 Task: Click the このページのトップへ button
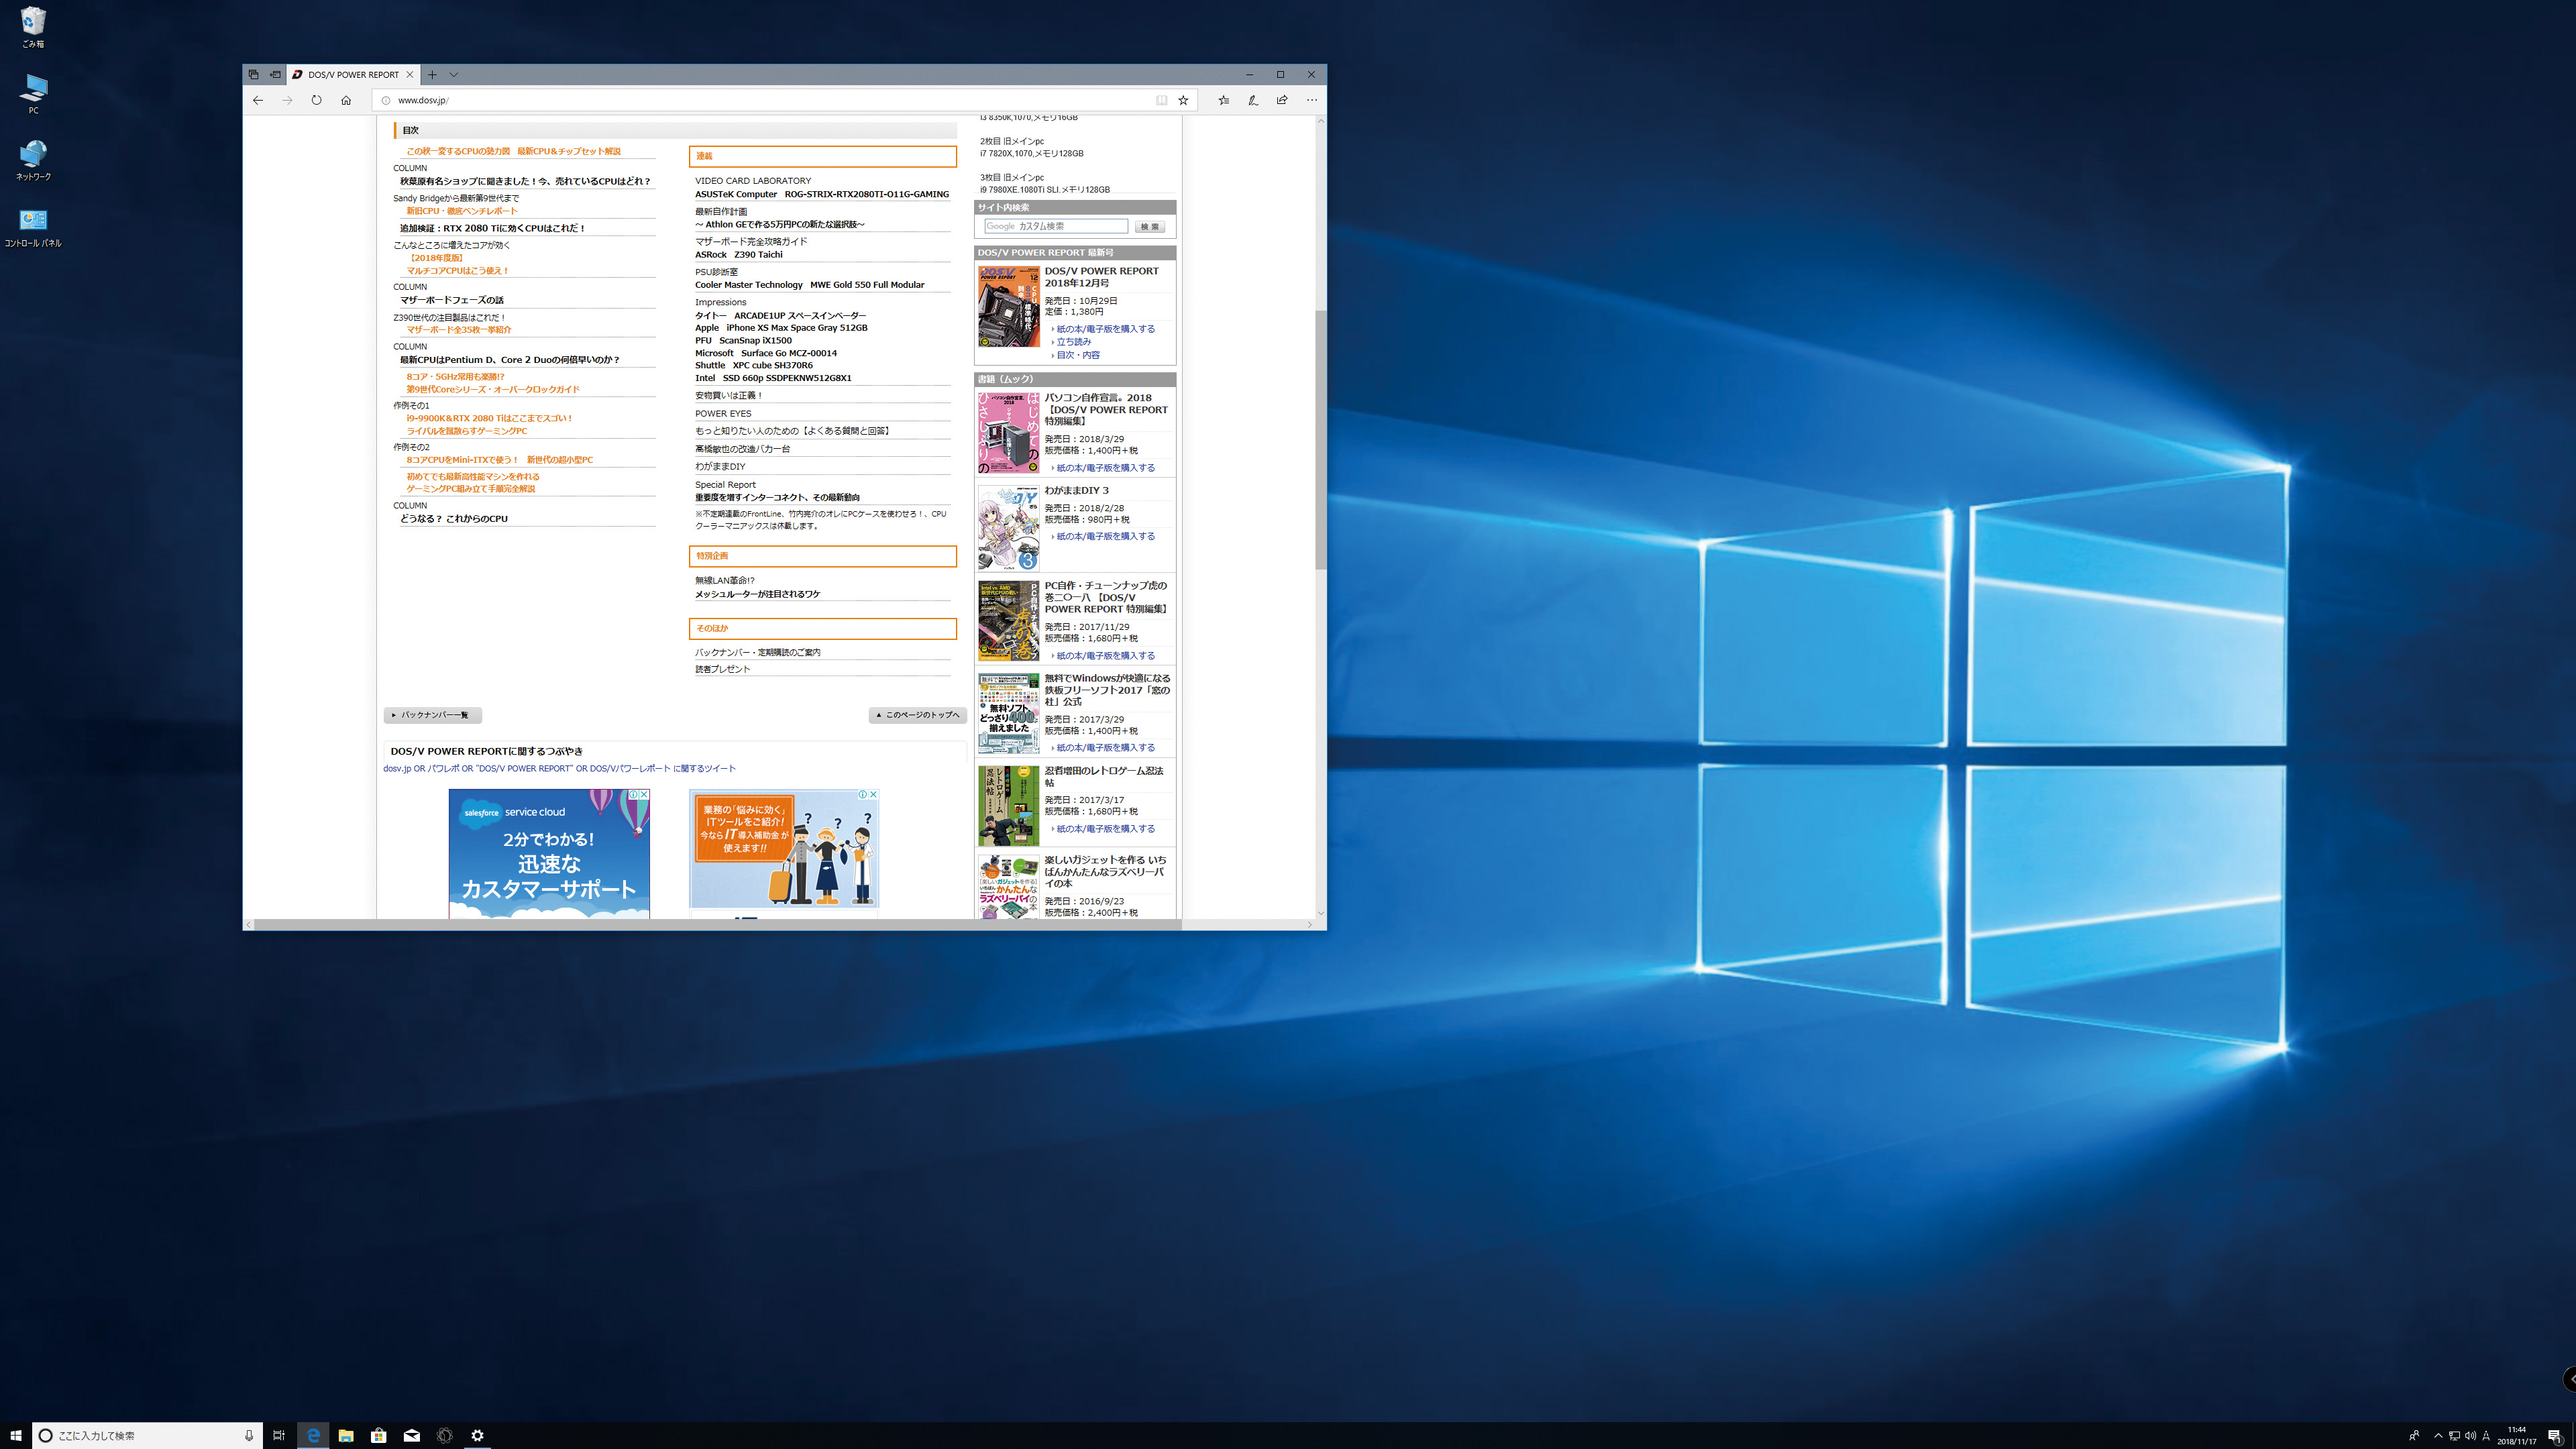coord(917,715)
